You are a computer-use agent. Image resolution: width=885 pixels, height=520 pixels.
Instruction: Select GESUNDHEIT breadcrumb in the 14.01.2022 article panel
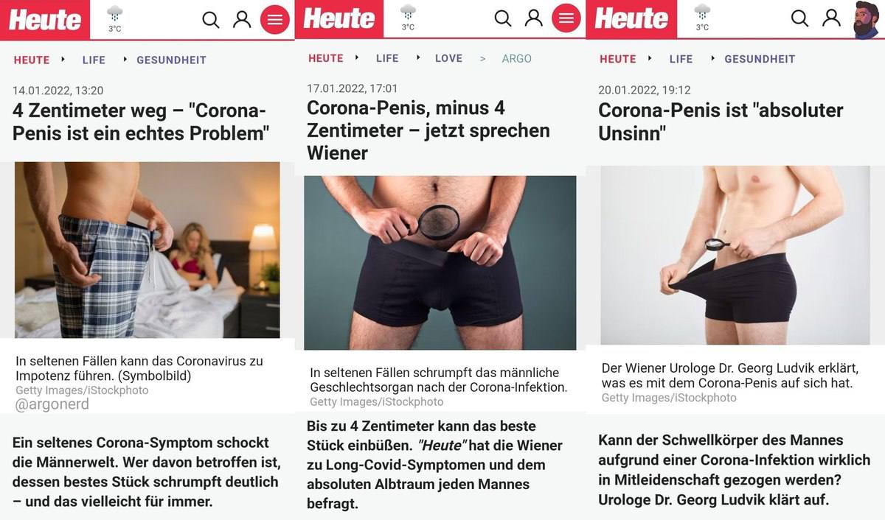(x=171, y=60)
